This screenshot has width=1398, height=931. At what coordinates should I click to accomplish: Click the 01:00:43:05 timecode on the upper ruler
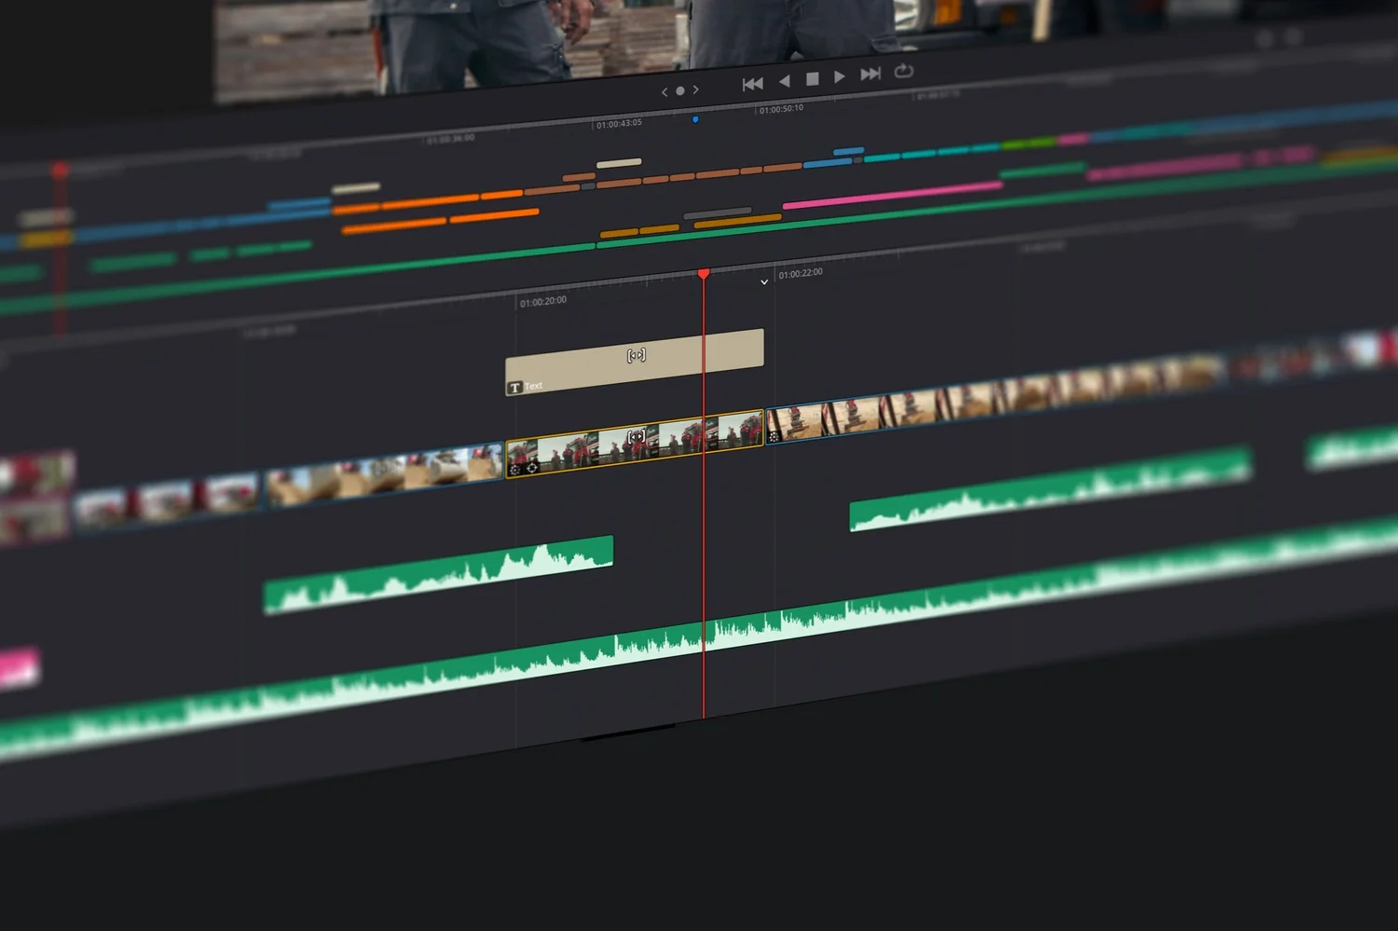(619, 123)
